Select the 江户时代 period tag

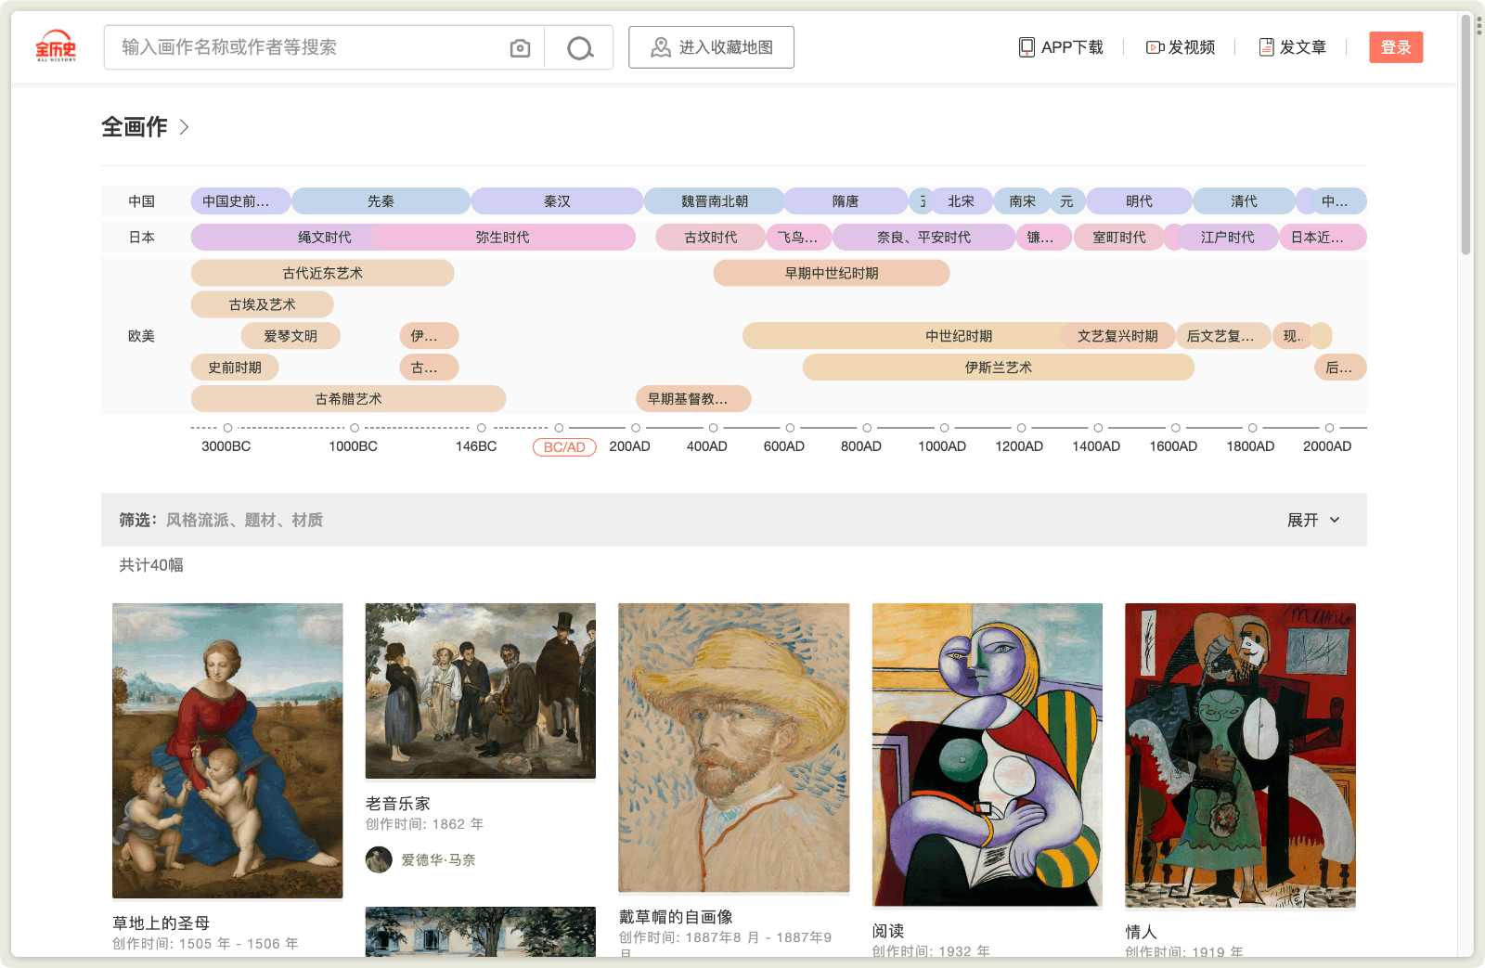coord(1227,238)
